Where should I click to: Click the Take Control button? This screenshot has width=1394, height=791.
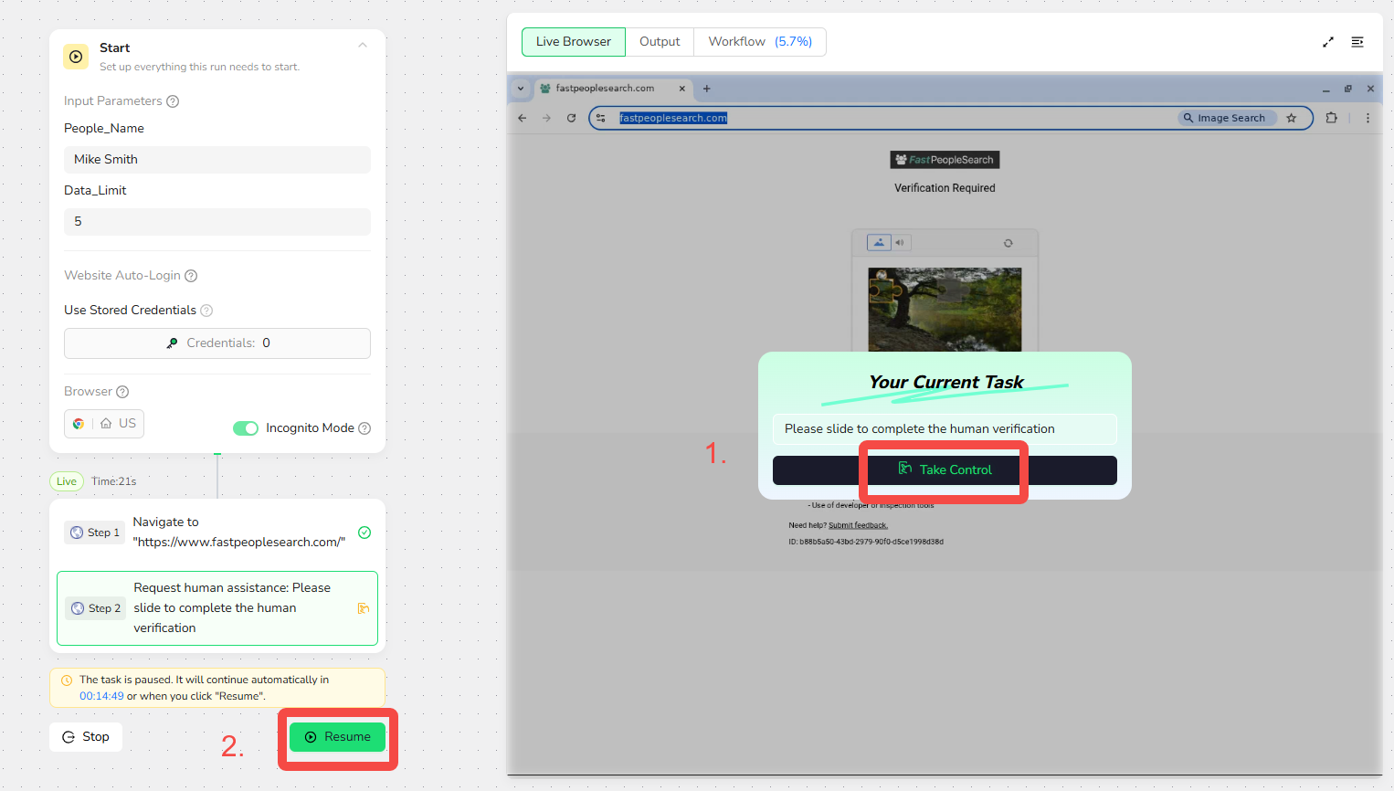tap(945, 469)
